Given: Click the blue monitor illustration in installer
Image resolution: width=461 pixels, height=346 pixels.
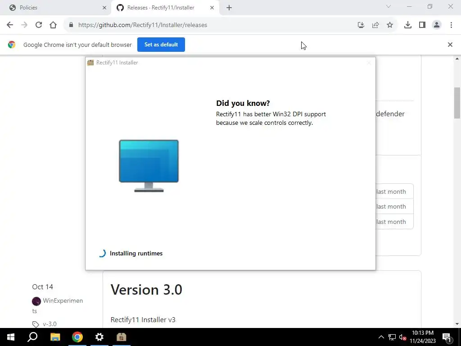Looking at the screenshot, I should [149, 166].
